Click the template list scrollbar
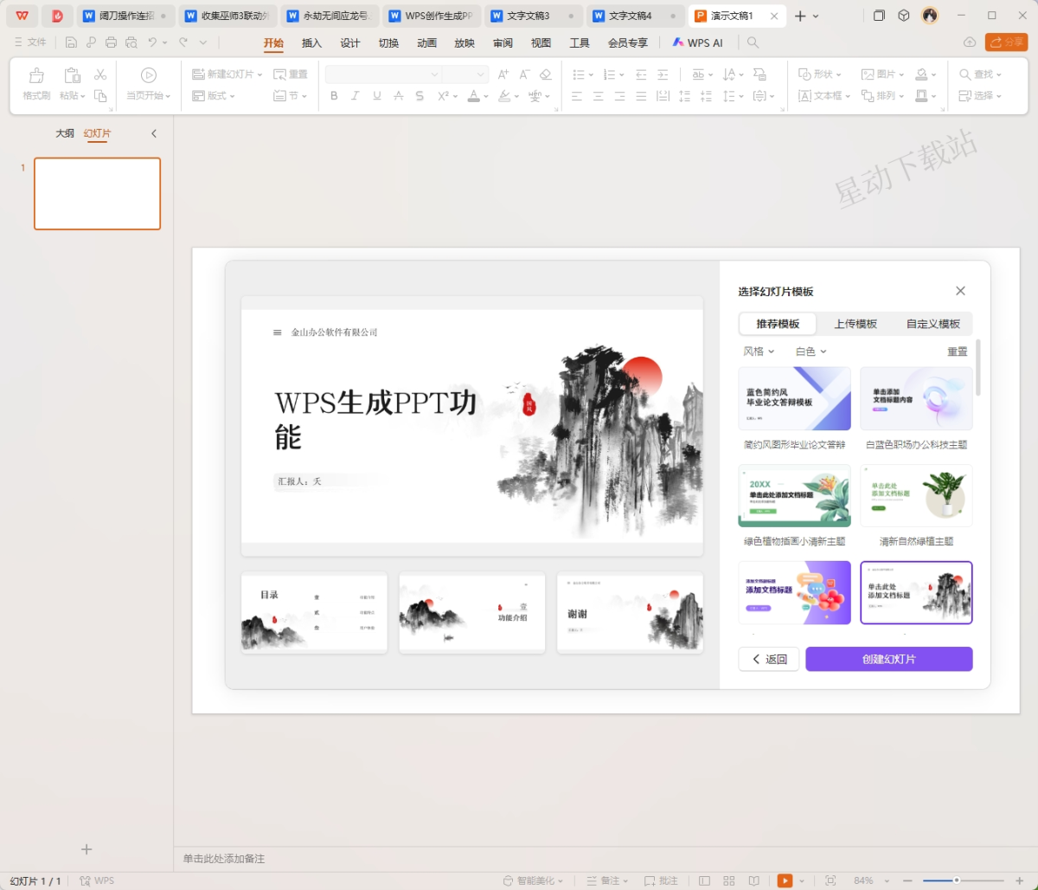1038x890 pixels. click(x=978, y=368)
